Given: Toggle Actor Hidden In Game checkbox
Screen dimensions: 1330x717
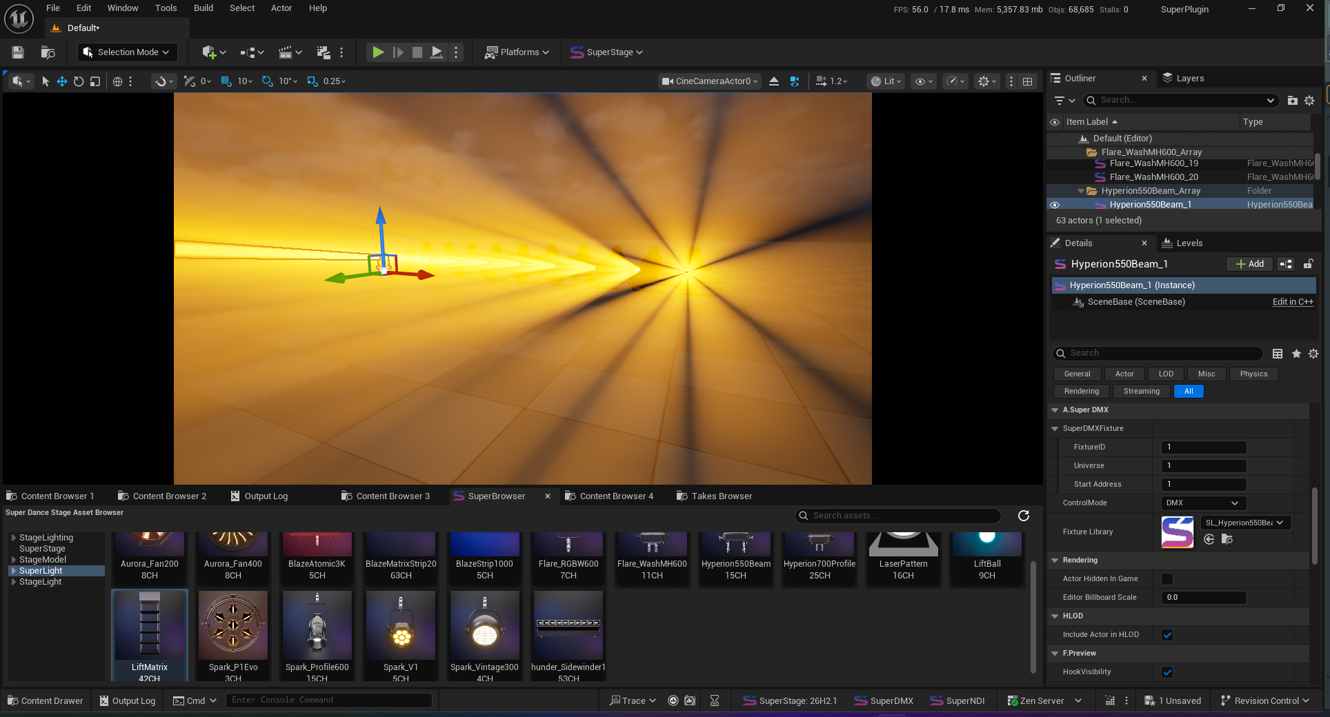Looking at the screenshot, I should [1167, 579].
